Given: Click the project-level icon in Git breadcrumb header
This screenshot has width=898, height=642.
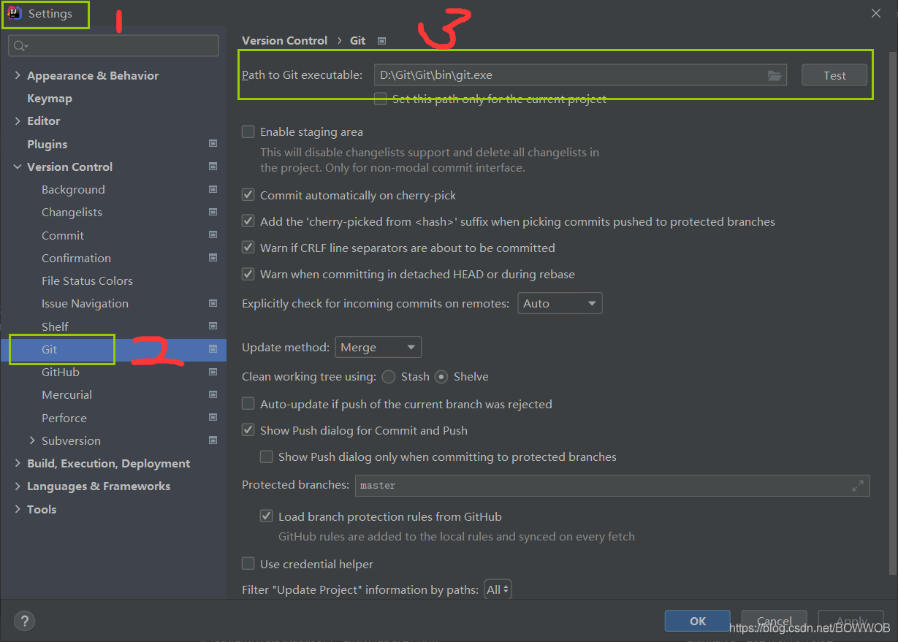Looking at the screenshot, I should [x=381, y=41].
